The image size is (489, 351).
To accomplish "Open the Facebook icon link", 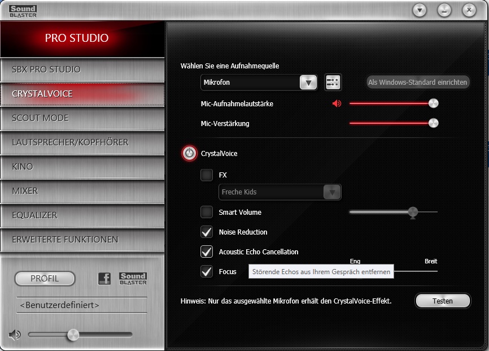I will (104, 278).
